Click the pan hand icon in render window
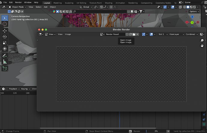Screen dimensions: 207x133 202,46
